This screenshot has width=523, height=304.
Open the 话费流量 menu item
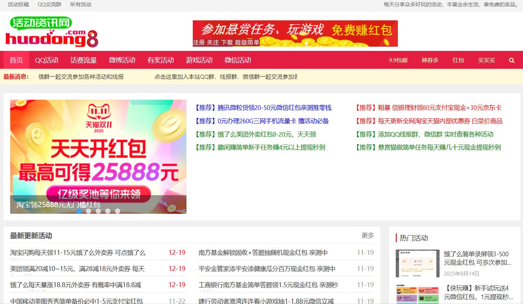click(83, 60)
